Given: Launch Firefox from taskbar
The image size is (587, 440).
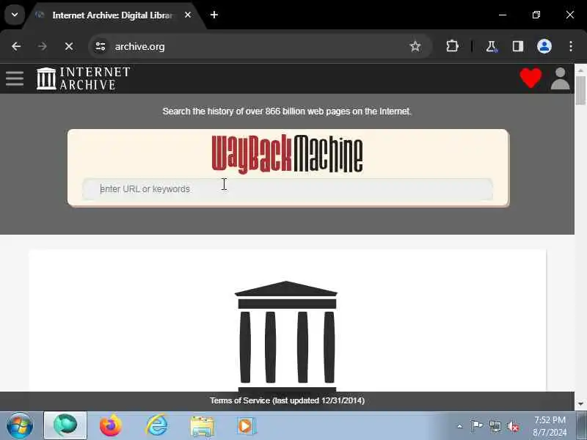Looking at the screenshot, I should [x=111, y=425].
